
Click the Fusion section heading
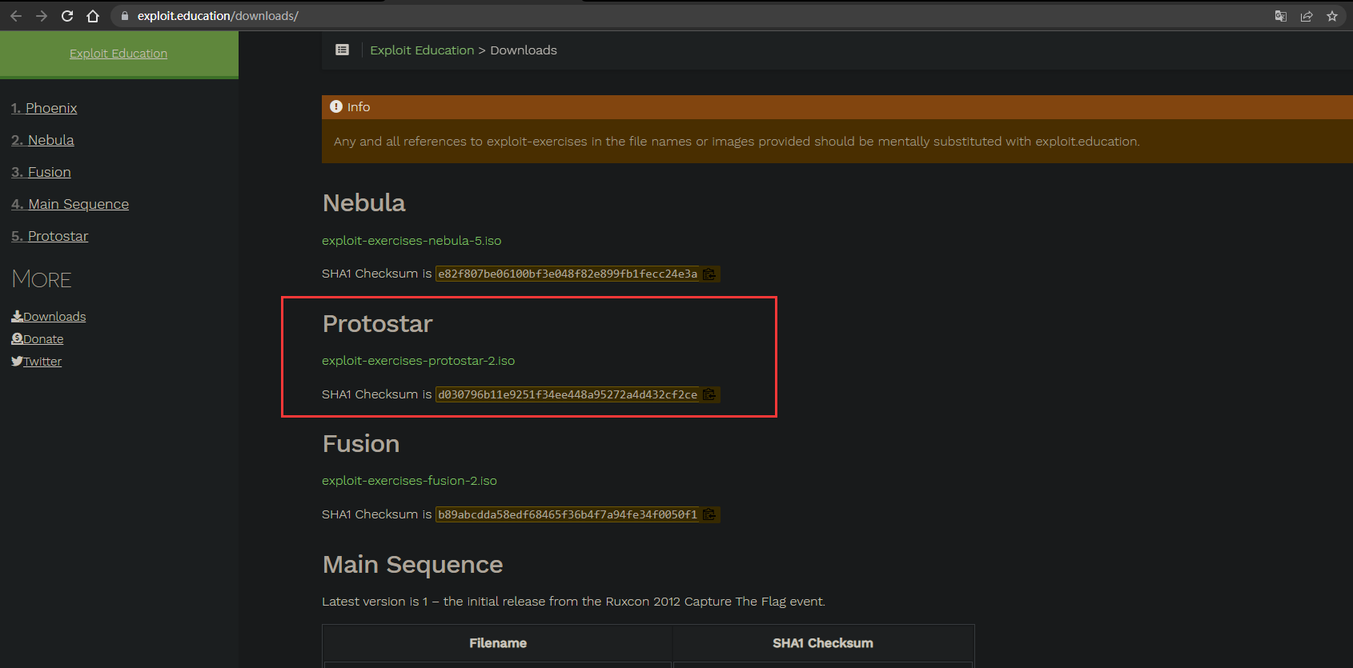[x=361, y=444]
